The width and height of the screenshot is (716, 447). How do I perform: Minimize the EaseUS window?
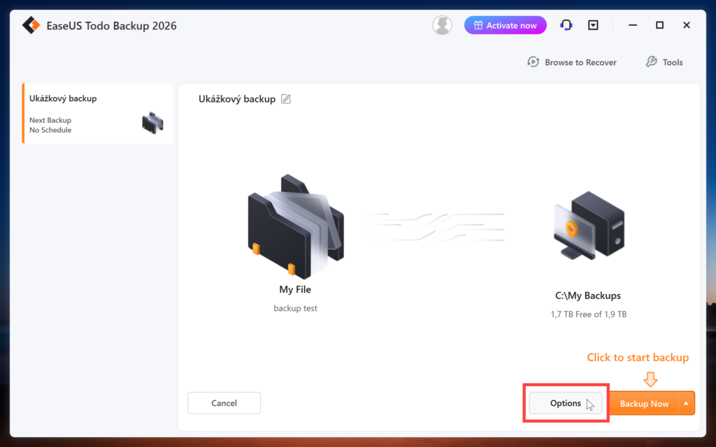(x=632, y=25)
